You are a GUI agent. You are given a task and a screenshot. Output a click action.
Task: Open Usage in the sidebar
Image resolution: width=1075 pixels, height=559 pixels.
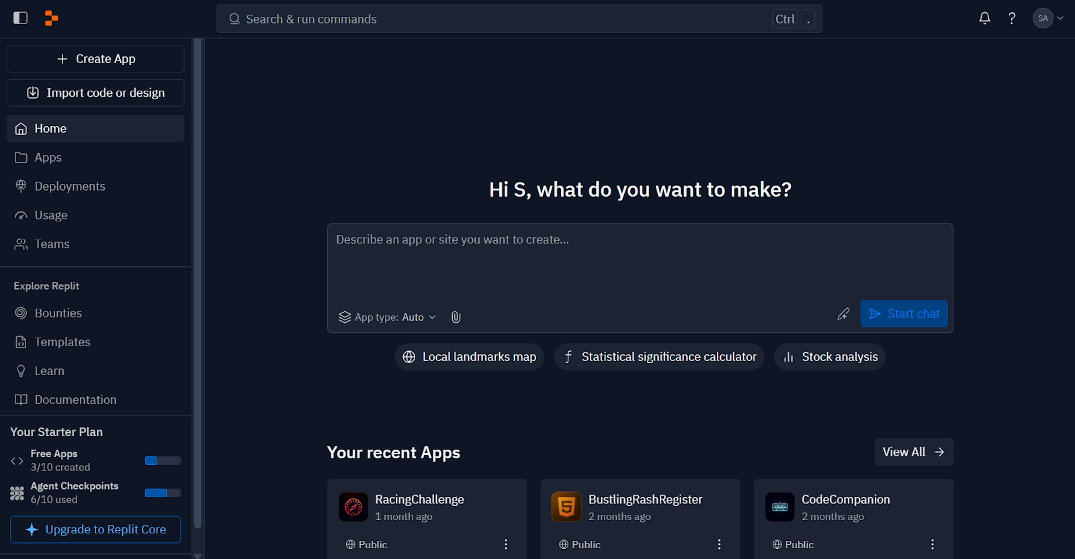(x=95, y=215)
